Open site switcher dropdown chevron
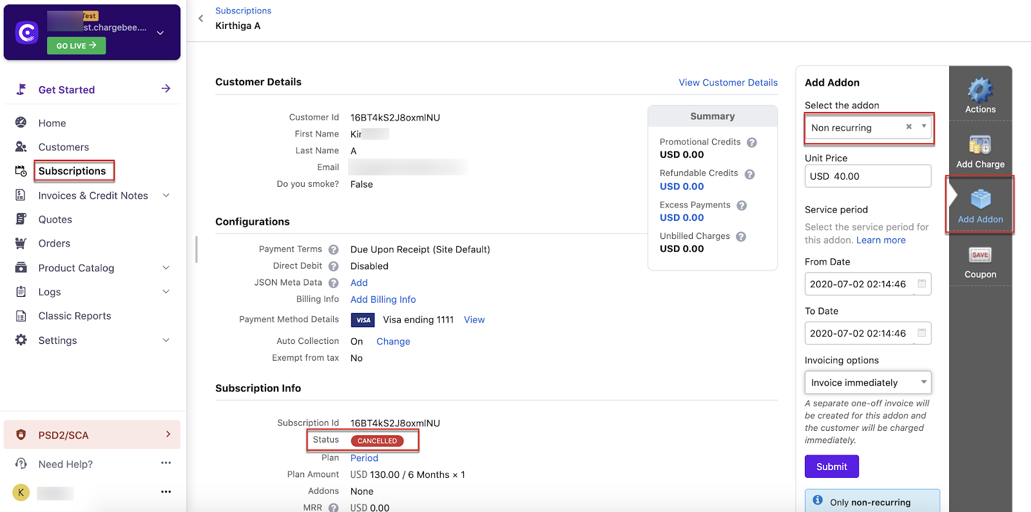 point(160,32)
